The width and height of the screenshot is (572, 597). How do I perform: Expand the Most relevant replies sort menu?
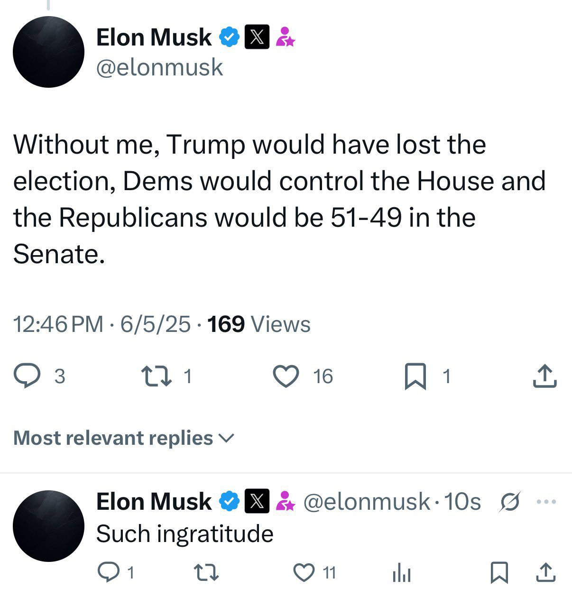tap(124, 438)
